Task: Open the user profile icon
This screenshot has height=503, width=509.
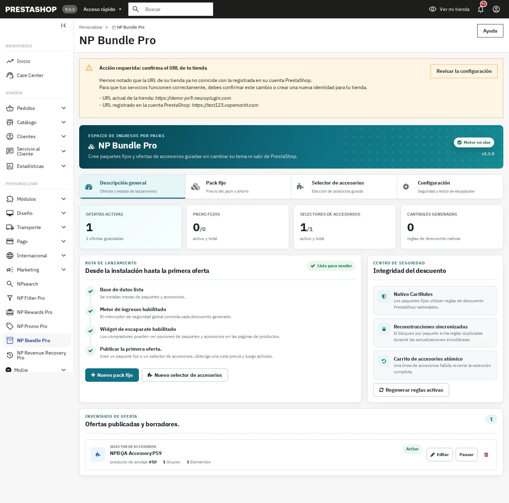Action: pos(496,9)
